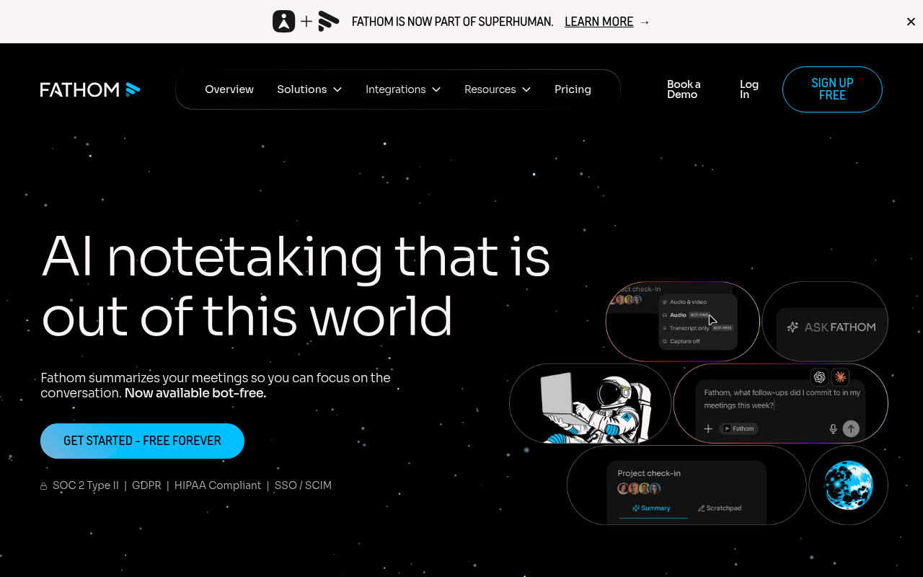The height and width of the screenshot is (577, 923).
Task: Click the lock icon beside SOC 2 Type II
Action: pos(44,486)
